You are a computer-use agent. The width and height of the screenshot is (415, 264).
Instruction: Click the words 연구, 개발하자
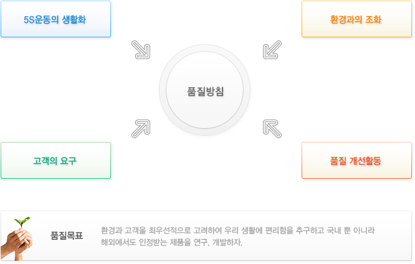[218, 242]
